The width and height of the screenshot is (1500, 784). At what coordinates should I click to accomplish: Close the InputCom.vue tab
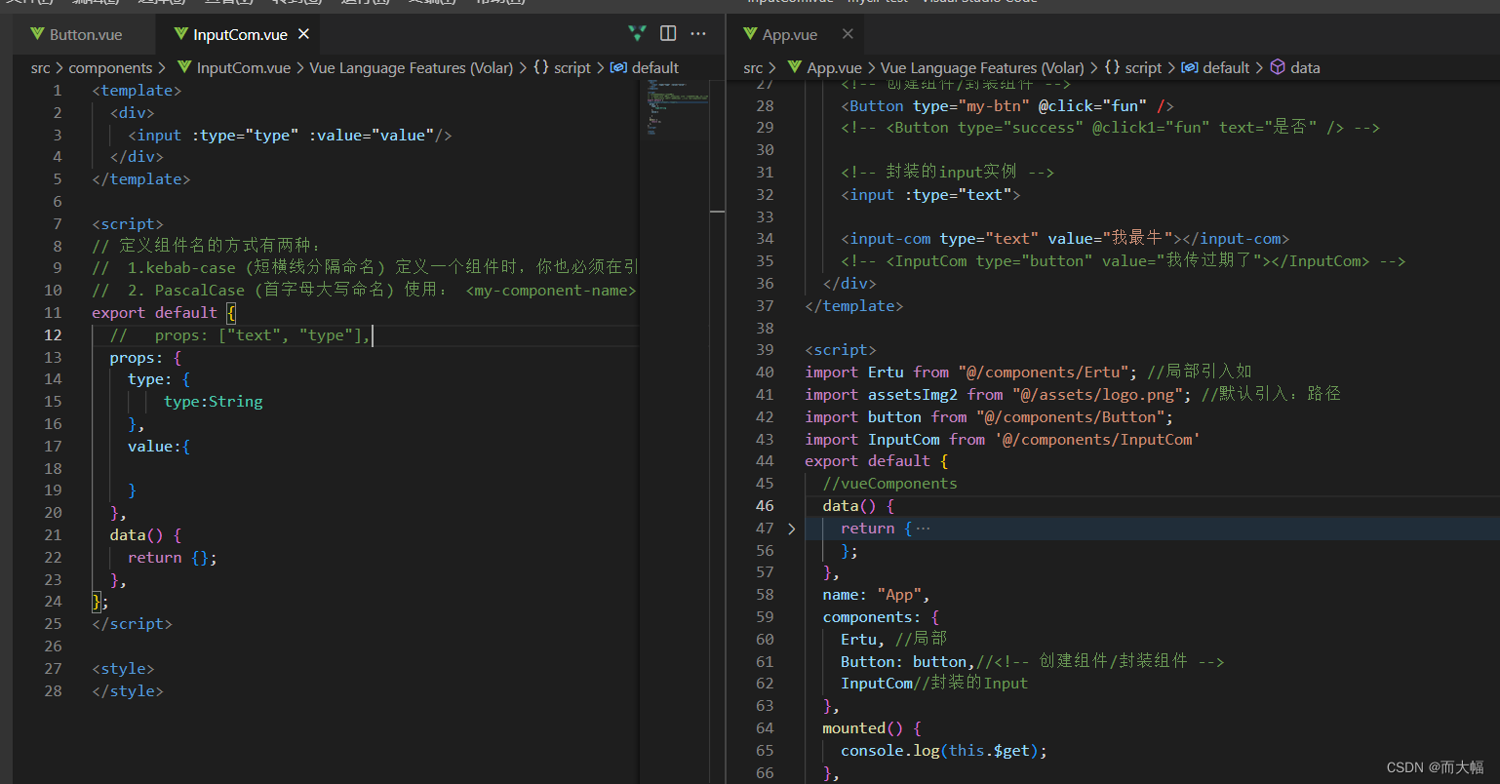click(x=302, y=33)
